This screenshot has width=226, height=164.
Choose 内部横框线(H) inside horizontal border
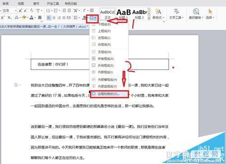109,80
